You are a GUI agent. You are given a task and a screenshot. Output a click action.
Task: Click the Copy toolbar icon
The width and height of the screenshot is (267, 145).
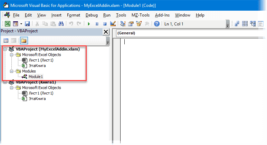coord(45,24)
